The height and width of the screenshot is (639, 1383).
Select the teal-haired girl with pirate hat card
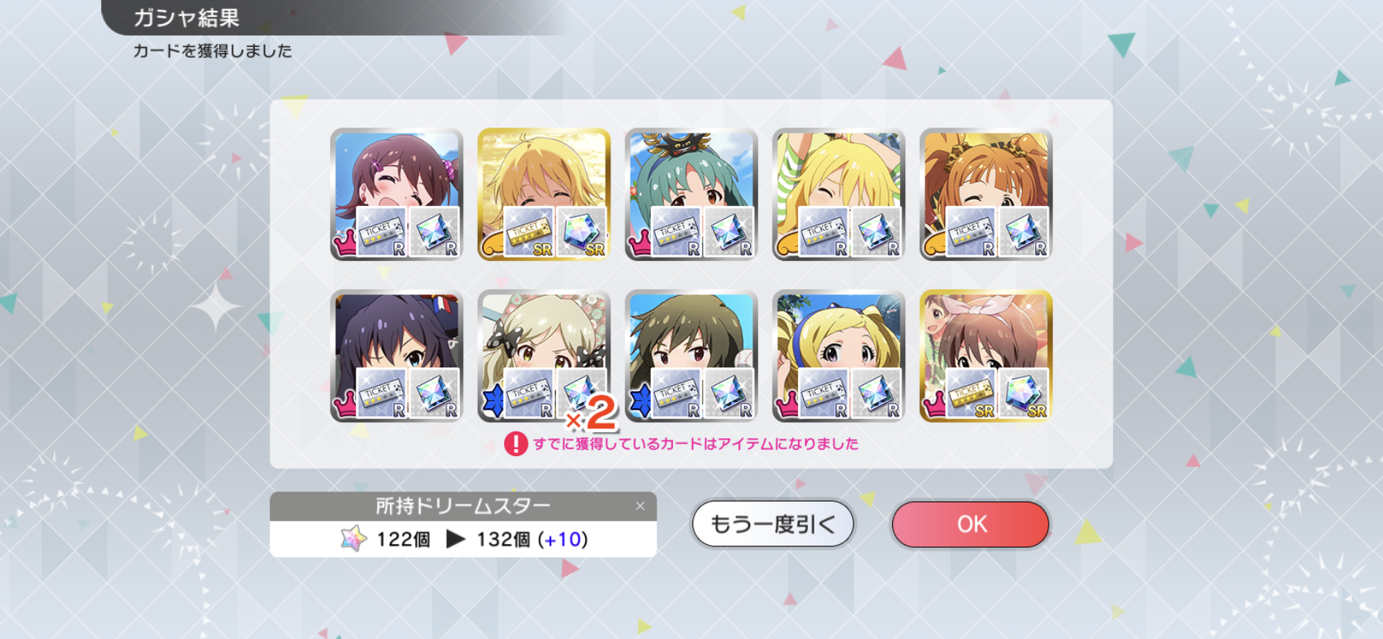coord(691,194)
